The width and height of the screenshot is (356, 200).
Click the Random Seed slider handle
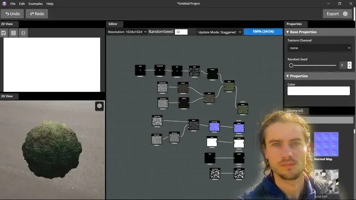[291, 65]
